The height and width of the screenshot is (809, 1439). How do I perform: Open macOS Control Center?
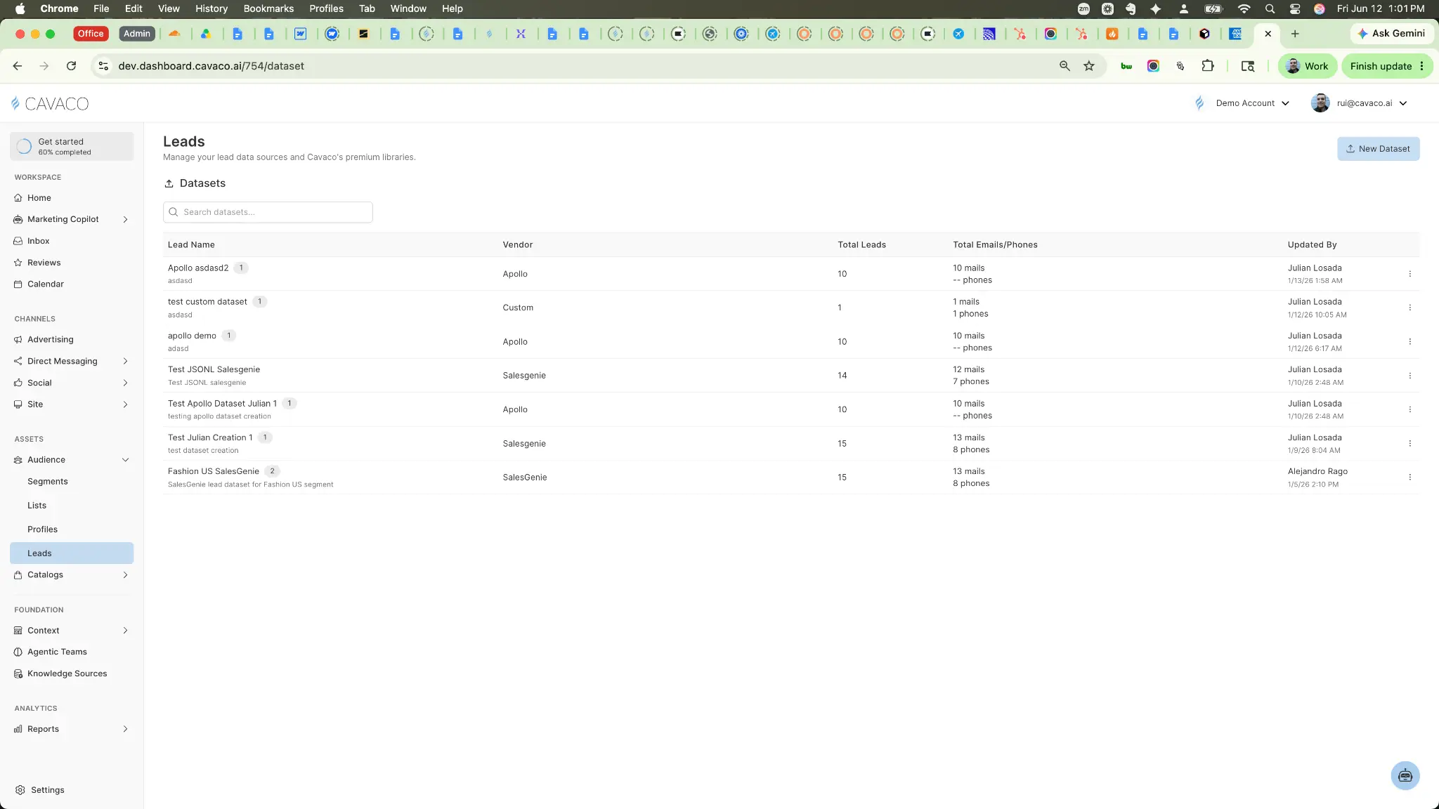tap(1295, 8)
